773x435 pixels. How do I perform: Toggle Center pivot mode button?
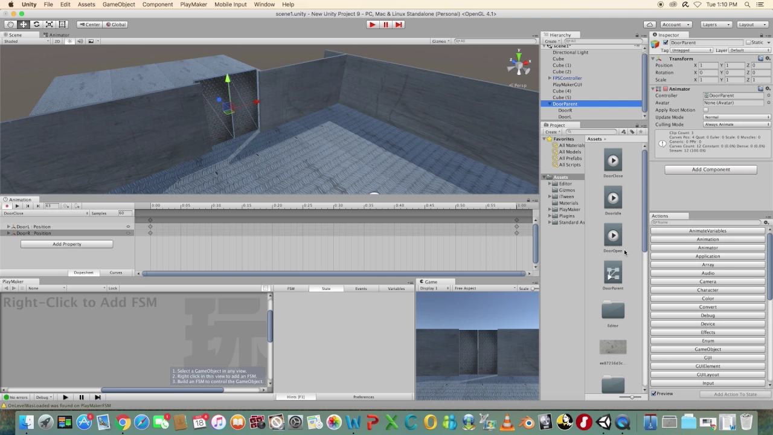[x=89, y=24]
